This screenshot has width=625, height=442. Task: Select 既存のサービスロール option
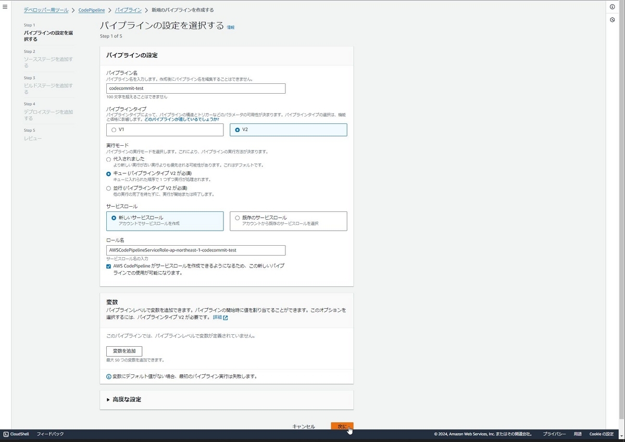coord(238,218)
